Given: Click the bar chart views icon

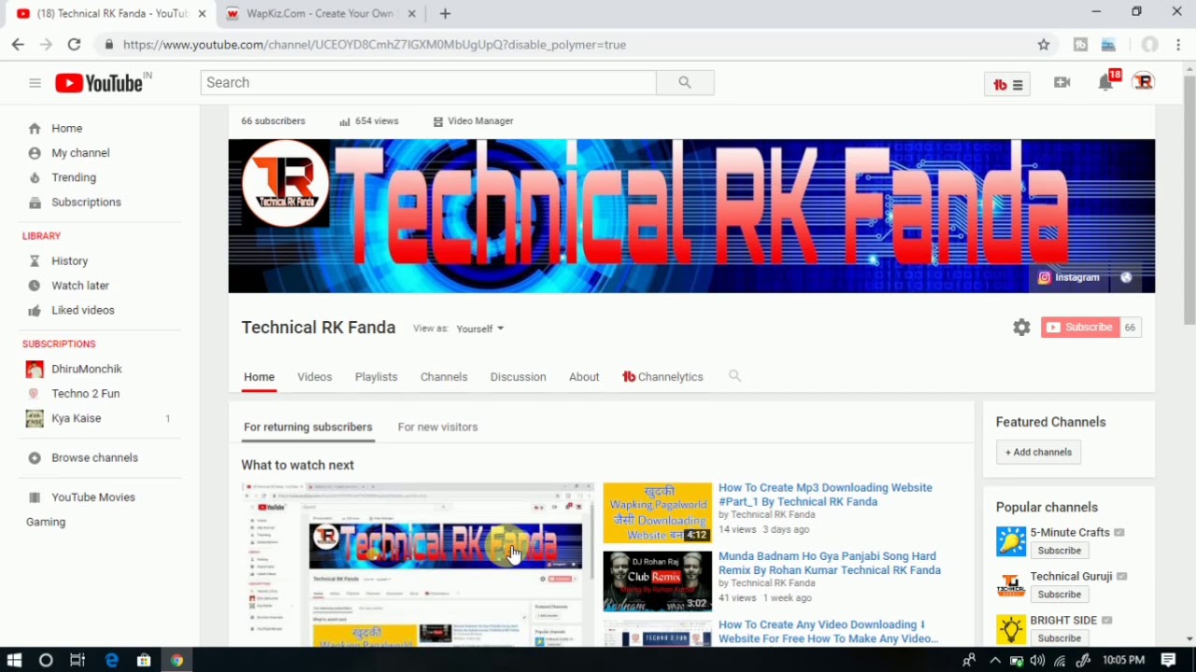Looking at the screenshot, I should pos(345,121).
